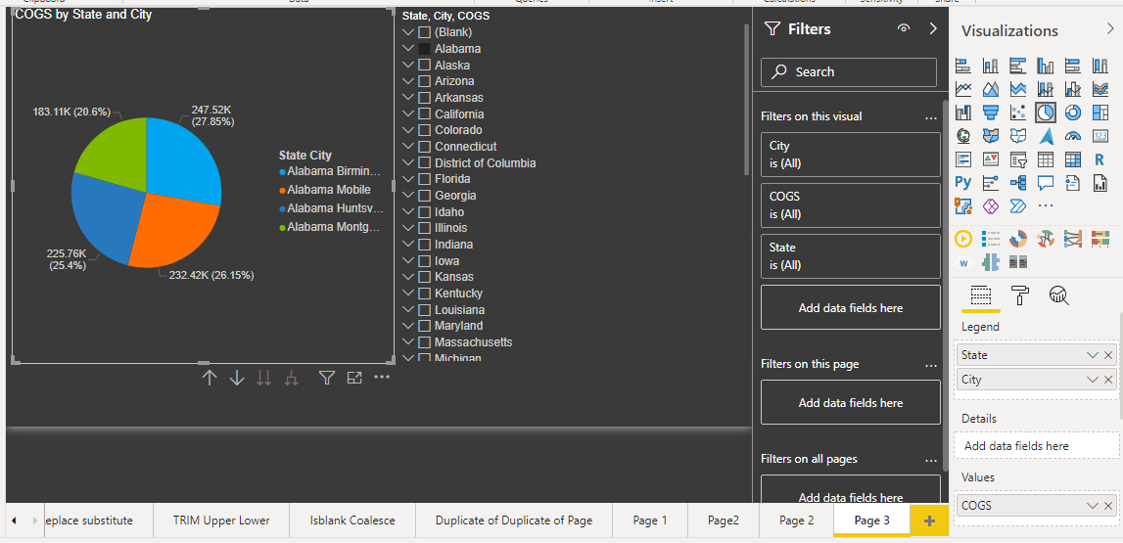Open the COGS is (All) filter card

pos(850,205)
